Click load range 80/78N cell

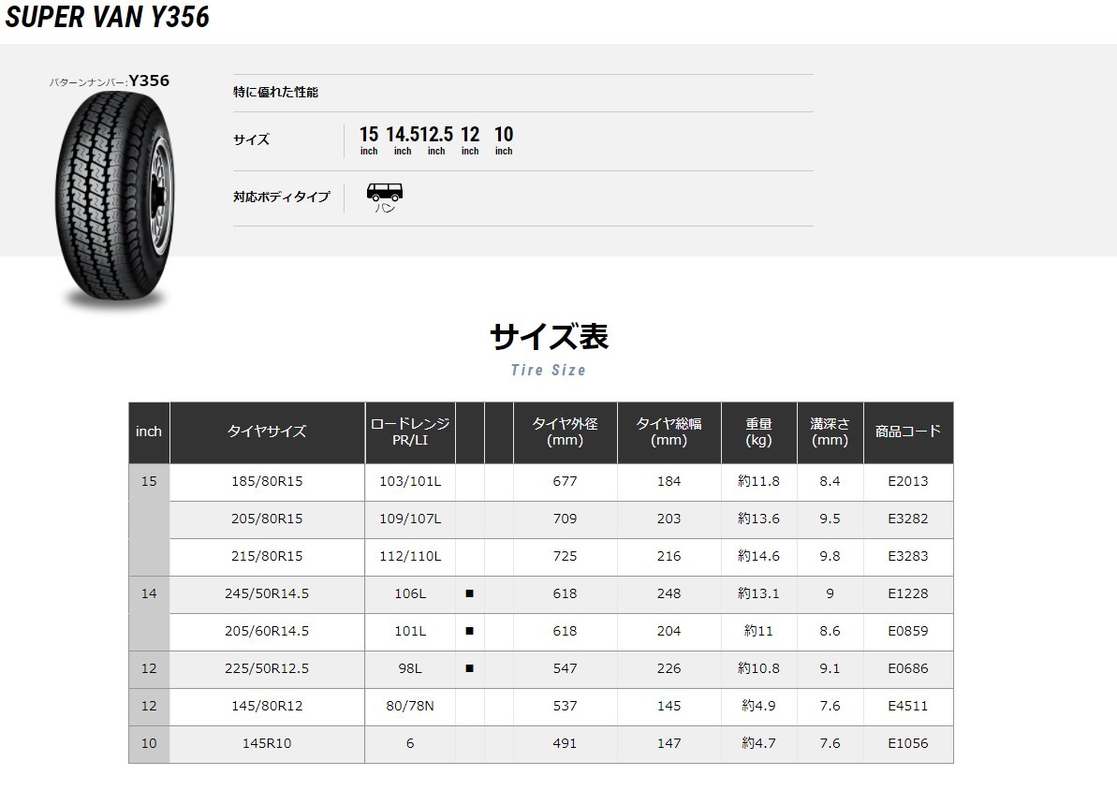410,706
